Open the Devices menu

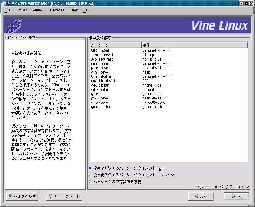click(x=57, y=10)
